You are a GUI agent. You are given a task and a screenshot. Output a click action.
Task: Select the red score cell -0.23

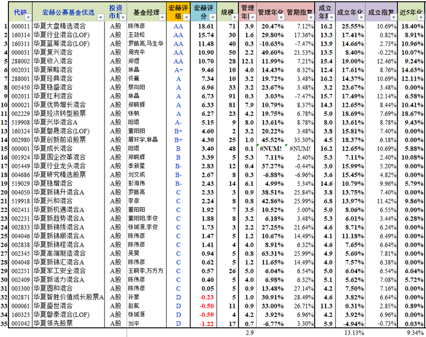(x=203, y=297)
